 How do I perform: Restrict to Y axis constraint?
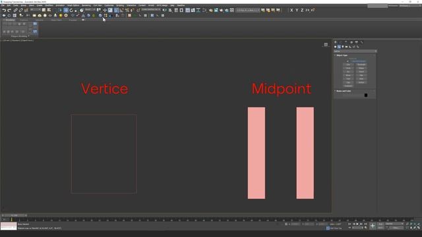(x=297, y=11)
